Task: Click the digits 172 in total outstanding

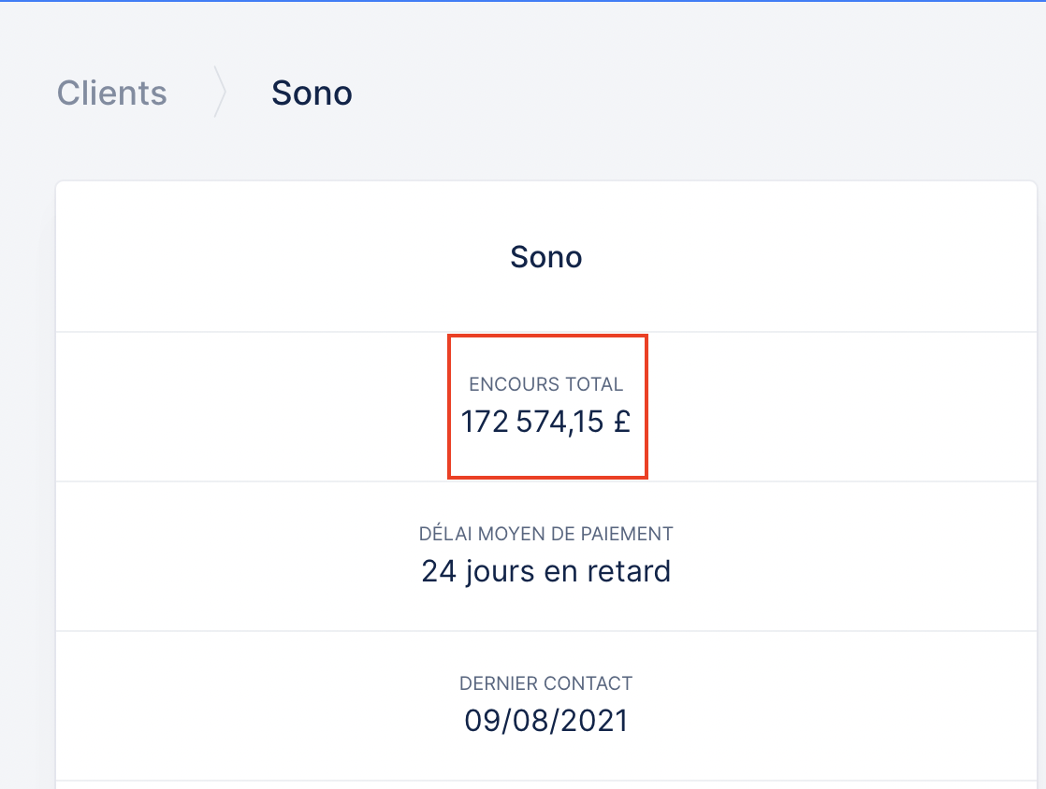Action: (484, 422)
